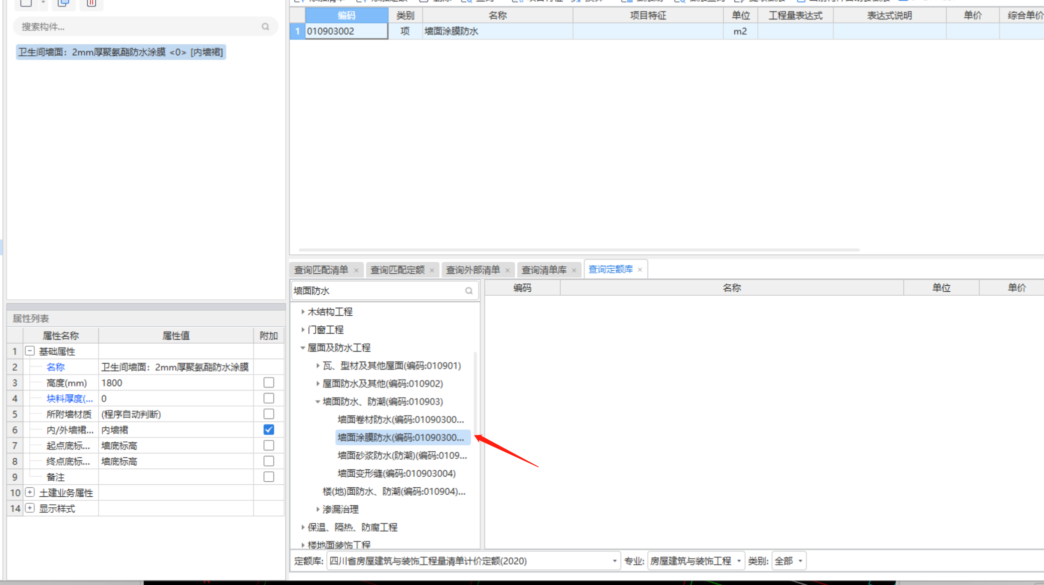The image size is (1044, 585).
Task: Expand 瓦、型材及其他屋面(编码:010901) node
Action: tap(318, 366)
